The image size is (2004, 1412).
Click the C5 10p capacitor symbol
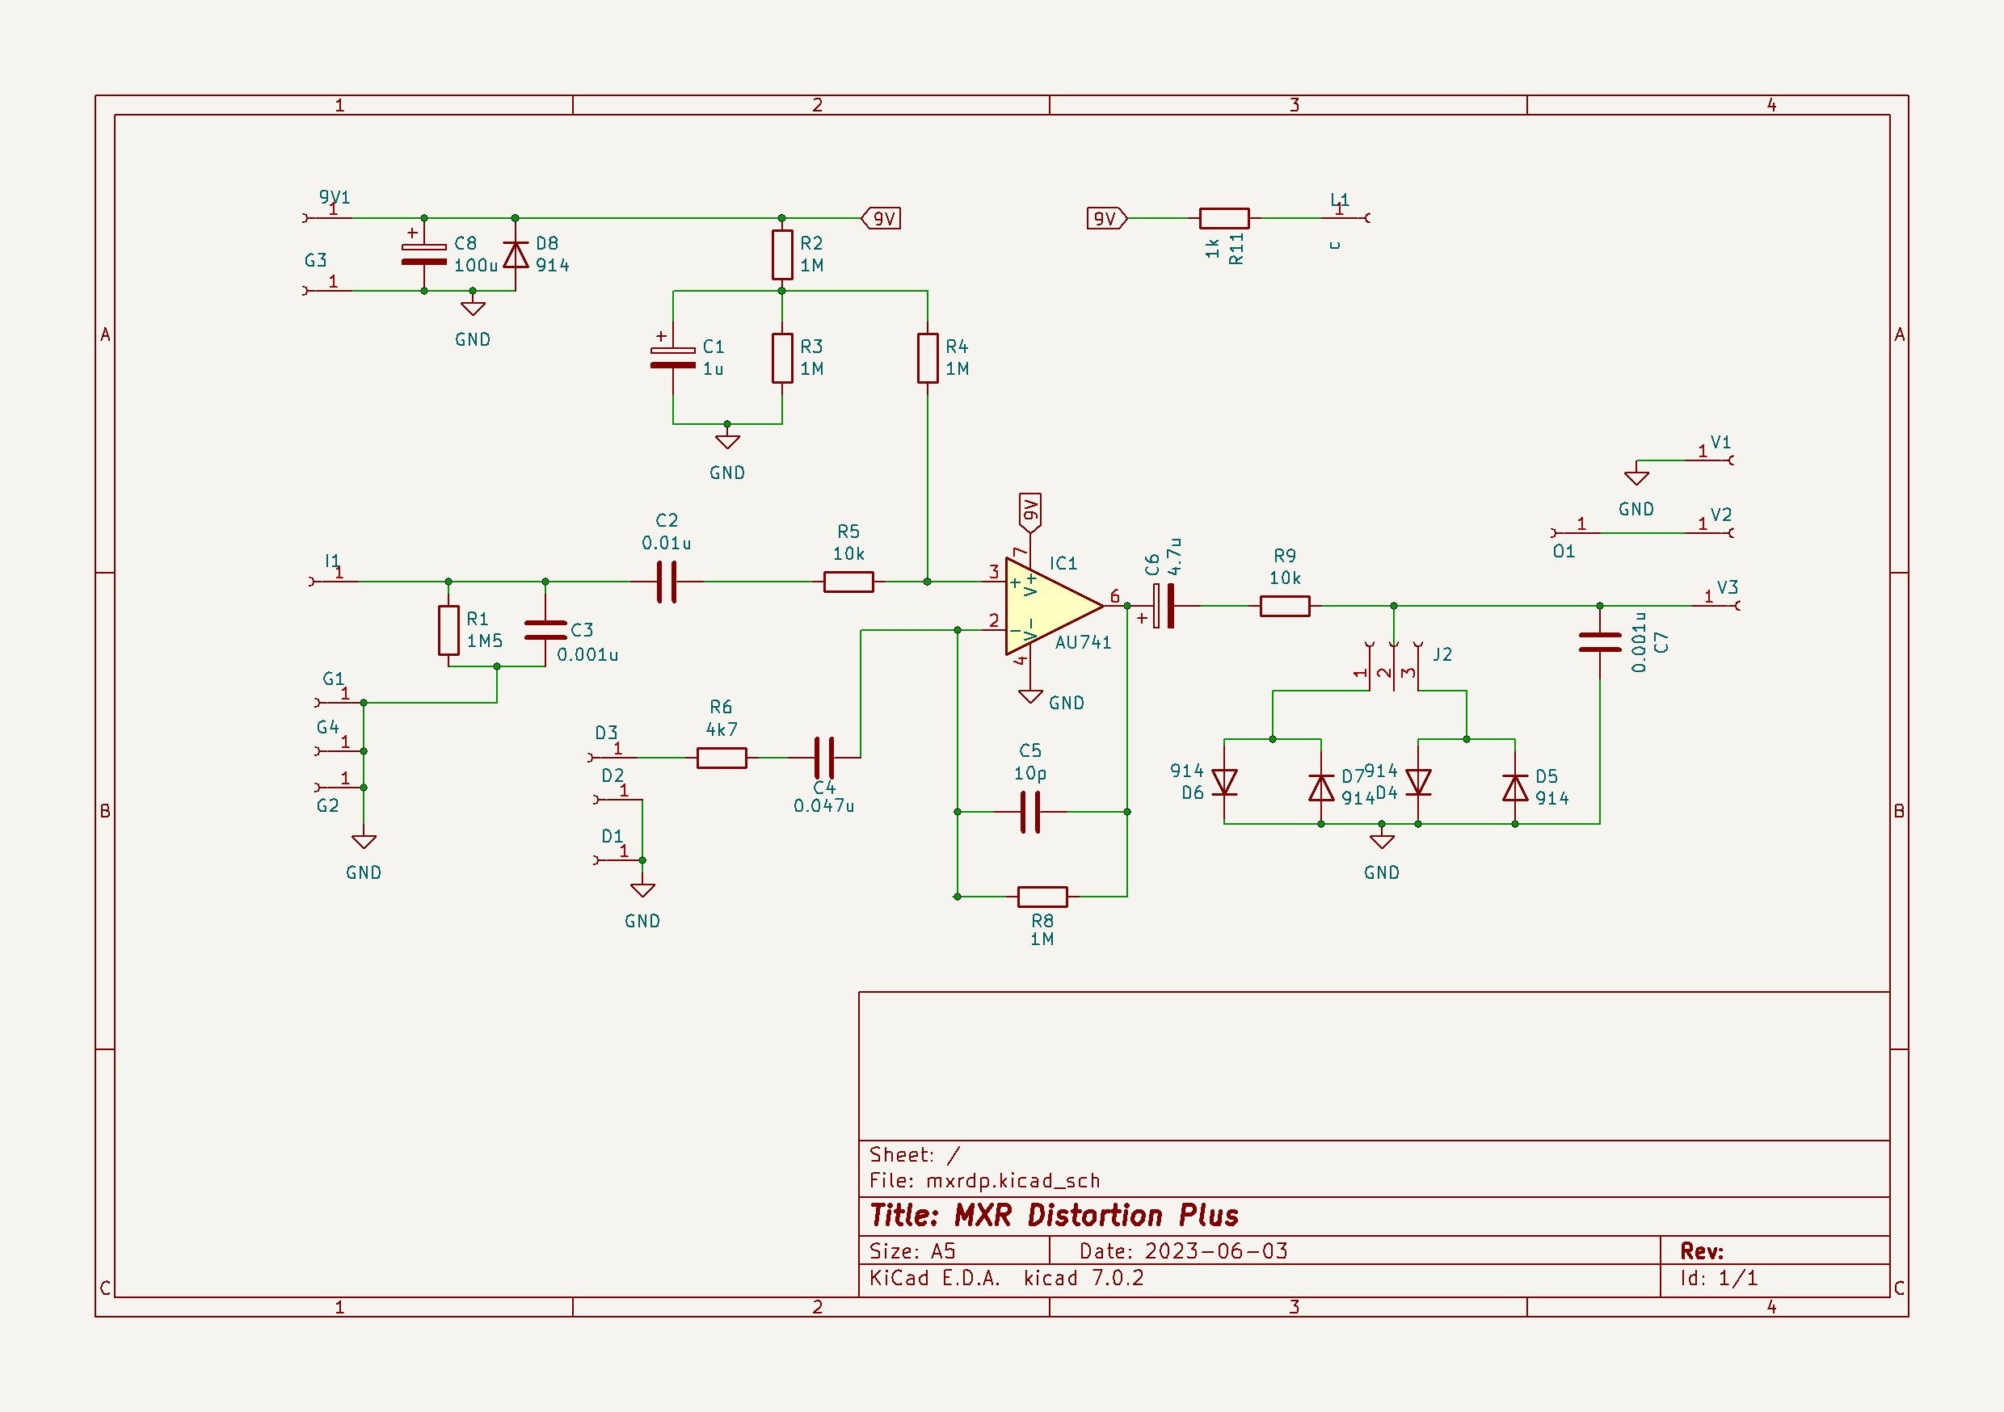pyautogui.click(x=1030, y=812)
